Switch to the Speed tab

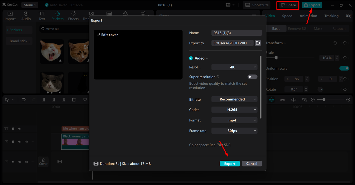point(287,16)
